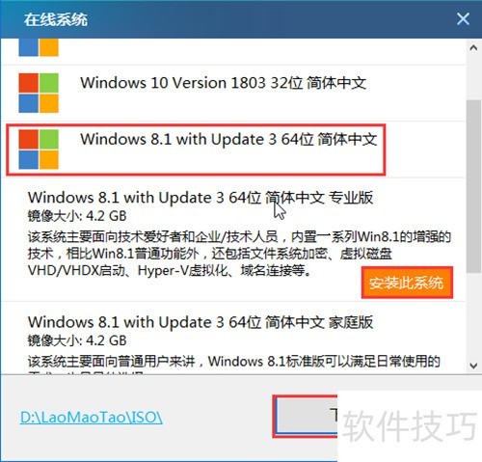
Task: Click 镜像大小 4.2 GB under 专业版
Action: (x=77, y=216)
